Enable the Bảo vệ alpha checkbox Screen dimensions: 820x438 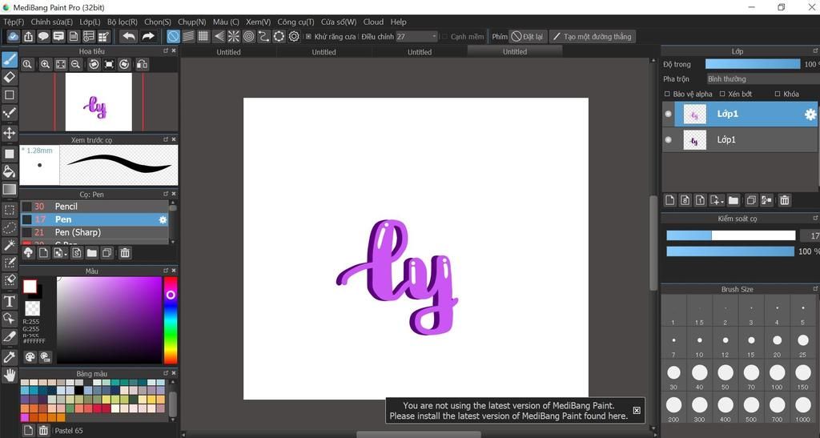tap(667, 94)
